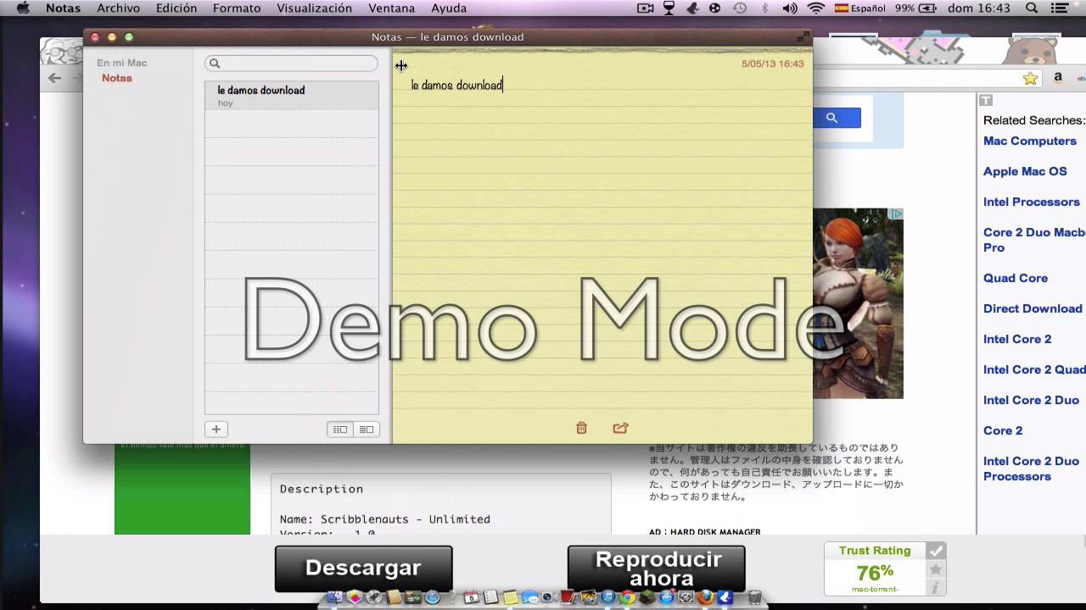Click the wine glass icon in the menu bar

[669, 8]
